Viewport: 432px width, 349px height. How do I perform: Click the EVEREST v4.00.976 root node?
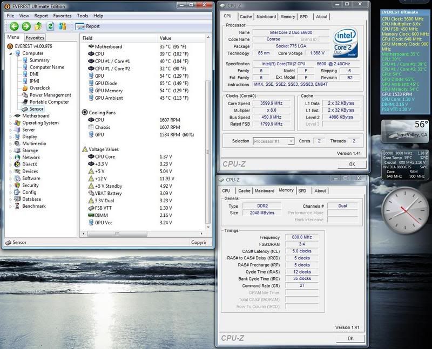tap(30, 46)
